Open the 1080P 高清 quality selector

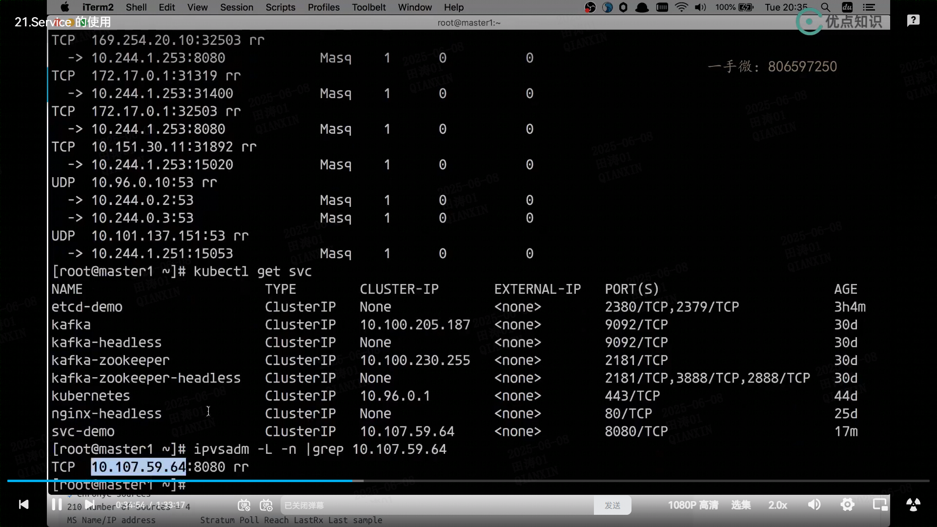point(693,505)
